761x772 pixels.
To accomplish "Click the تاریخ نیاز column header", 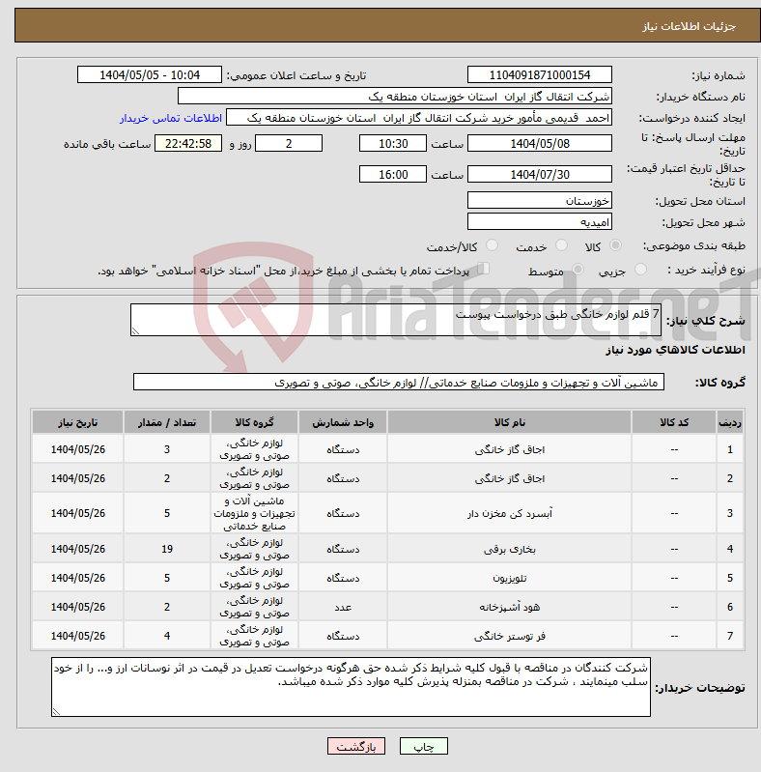I will pos(78,422).
